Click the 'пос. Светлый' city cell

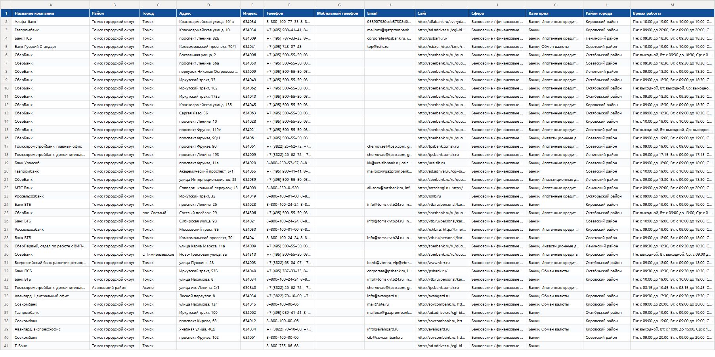point(158,213)
